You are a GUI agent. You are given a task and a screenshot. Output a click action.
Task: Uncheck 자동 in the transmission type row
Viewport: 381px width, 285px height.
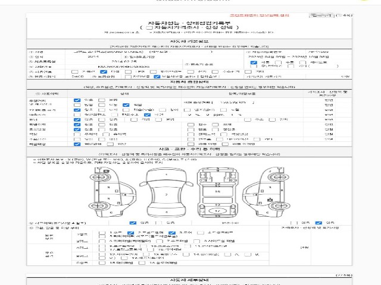click(x=254, y=62)
